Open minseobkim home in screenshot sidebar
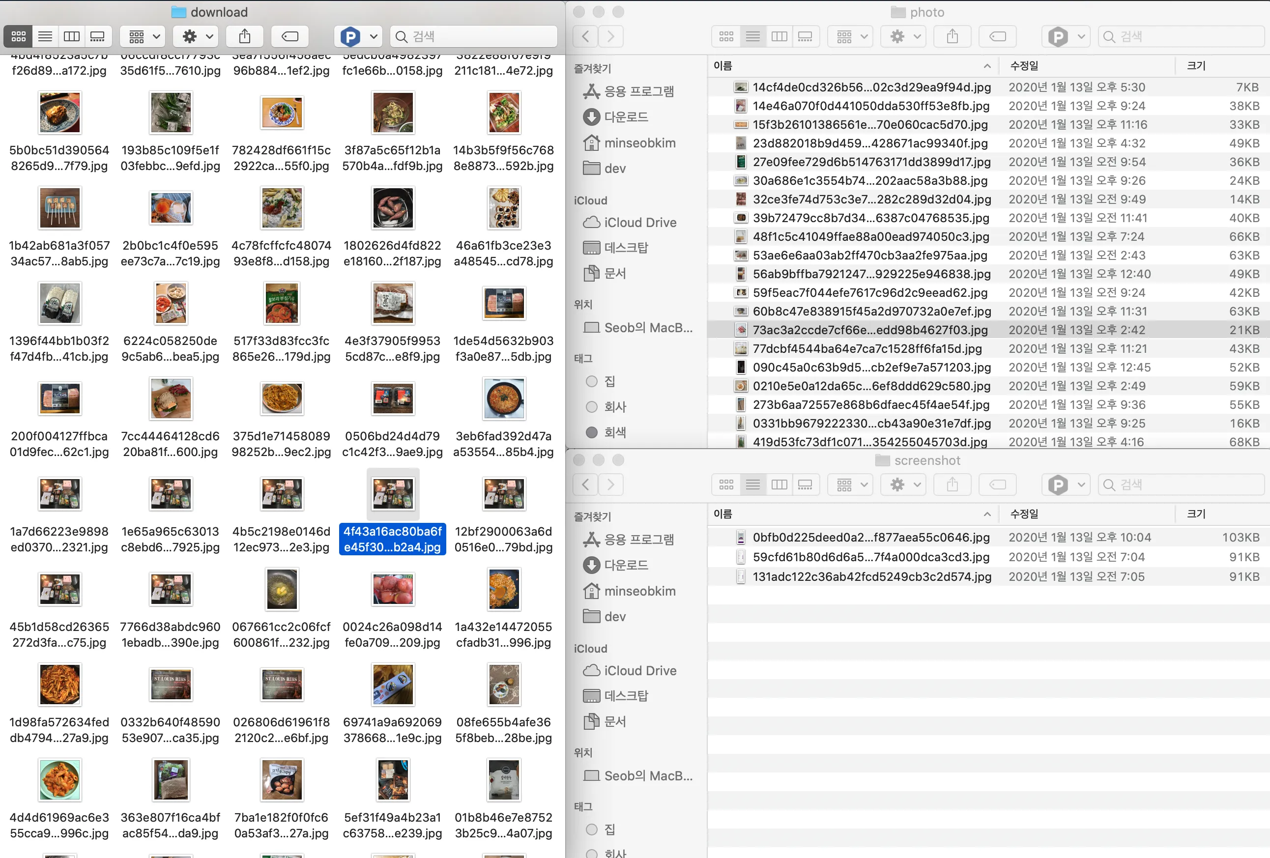1270x858 pixels. [639, 591]
